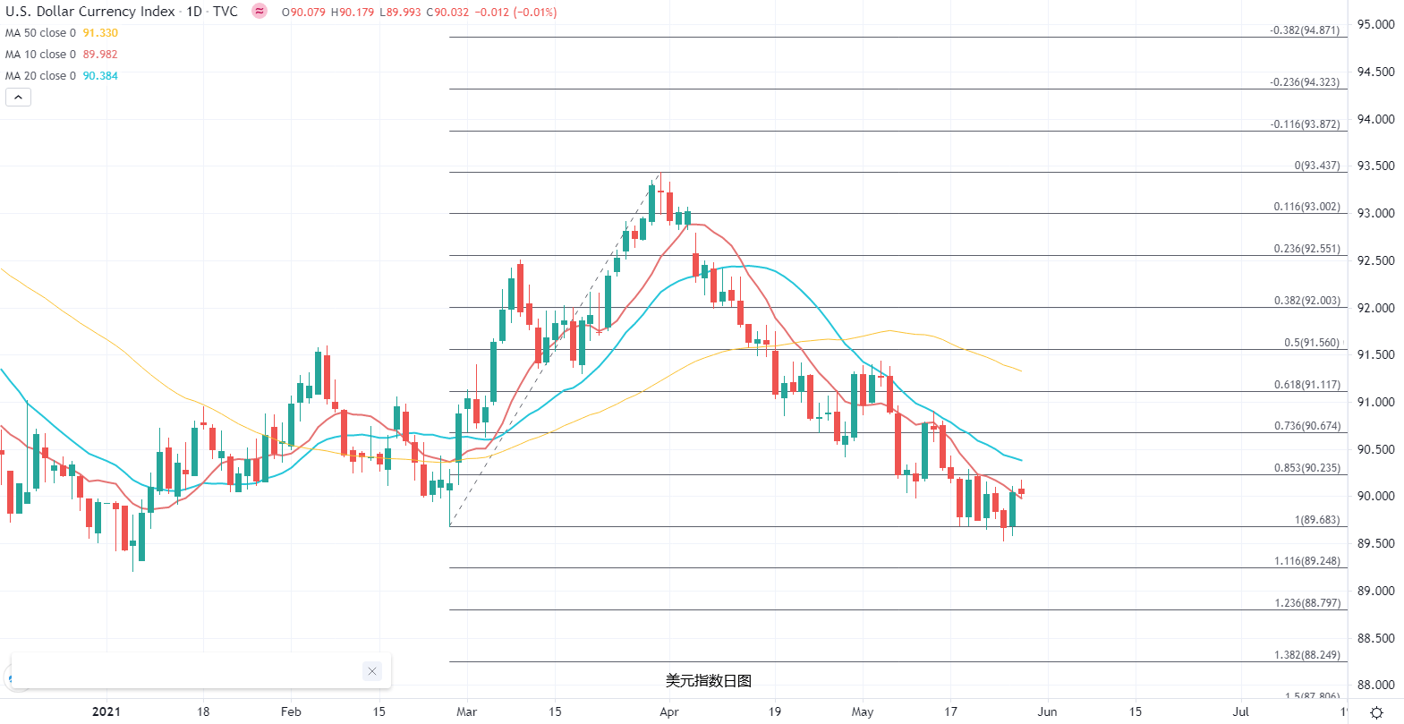Click 93.500 on the price axis

[x=1375, y=166]
